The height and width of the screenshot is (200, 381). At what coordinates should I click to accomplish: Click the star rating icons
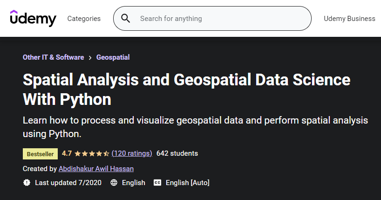(92, 153)
